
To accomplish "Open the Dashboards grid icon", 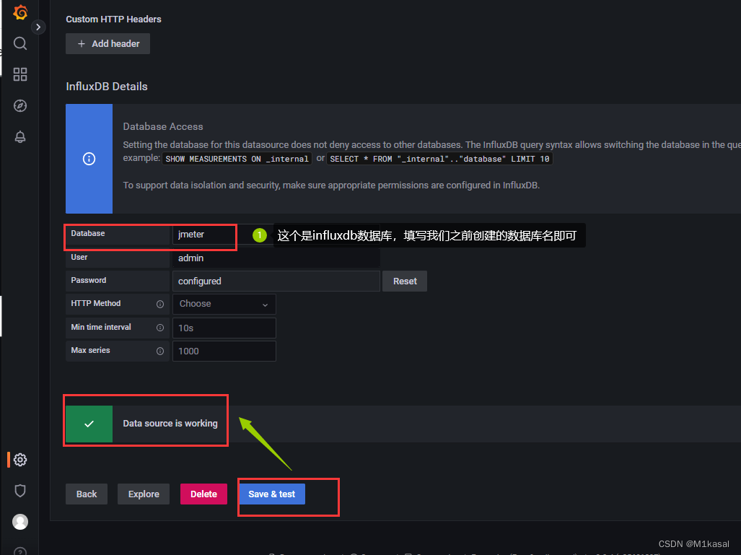I will 20,74.
